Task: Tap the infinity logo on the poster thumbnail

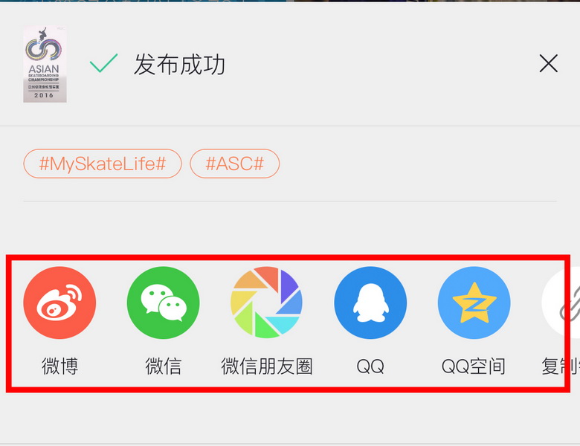Action: coord(44,49)
